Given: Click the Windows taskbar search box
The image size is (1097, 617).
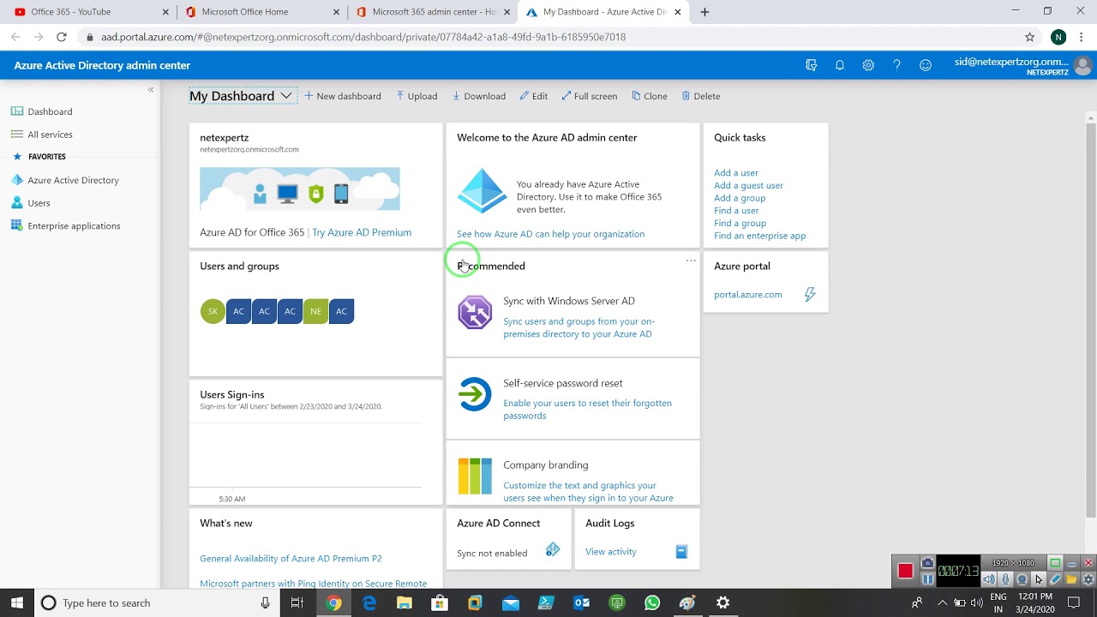Looking at the screenshot, I should pyautogui.click(x=154, y=603).
